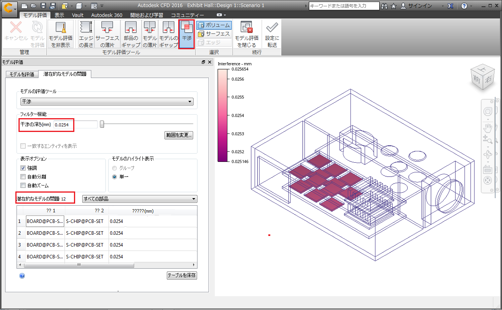Click the float panel button on モデル評価 panel
Viewport: 502px width, 310px height.
pos(203,62)
